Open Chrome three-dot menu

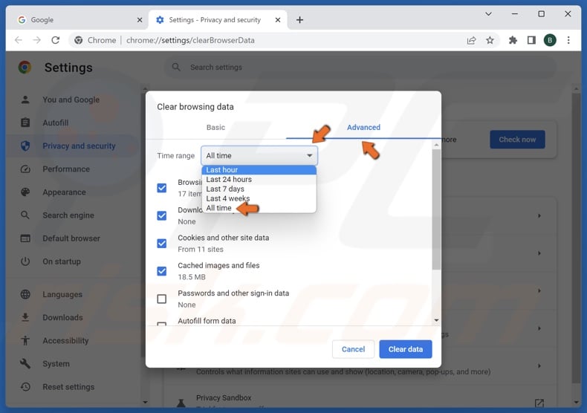[x=568, y=40]
